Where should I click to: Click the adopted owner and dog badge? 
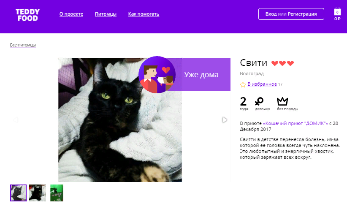157,75
